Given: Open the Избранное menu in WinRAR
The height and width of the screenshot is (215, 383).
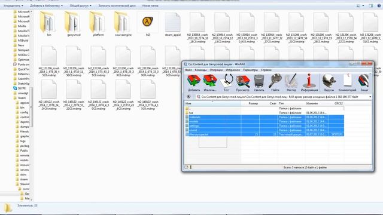Looking at the screenshot, I should click(233, 70).
